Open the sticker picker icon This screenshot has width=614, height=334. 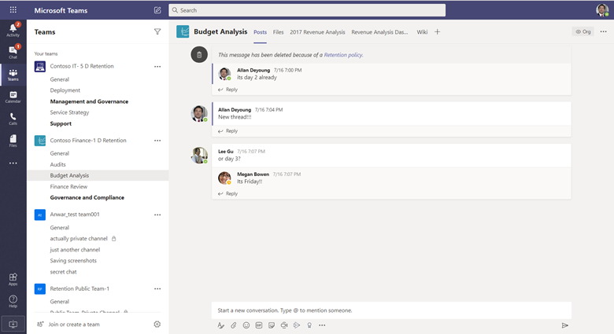pyautogui.click(x=272, y=325)
